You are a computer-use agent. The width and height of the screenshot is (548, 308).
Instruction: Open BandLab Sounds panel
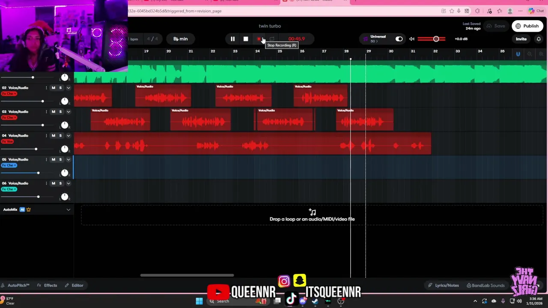click(485, 285)
